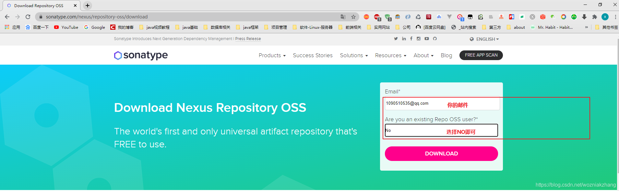619x191 pixels.
Task: Open Sonatype Twitter page icon
Action: (396, 39)
